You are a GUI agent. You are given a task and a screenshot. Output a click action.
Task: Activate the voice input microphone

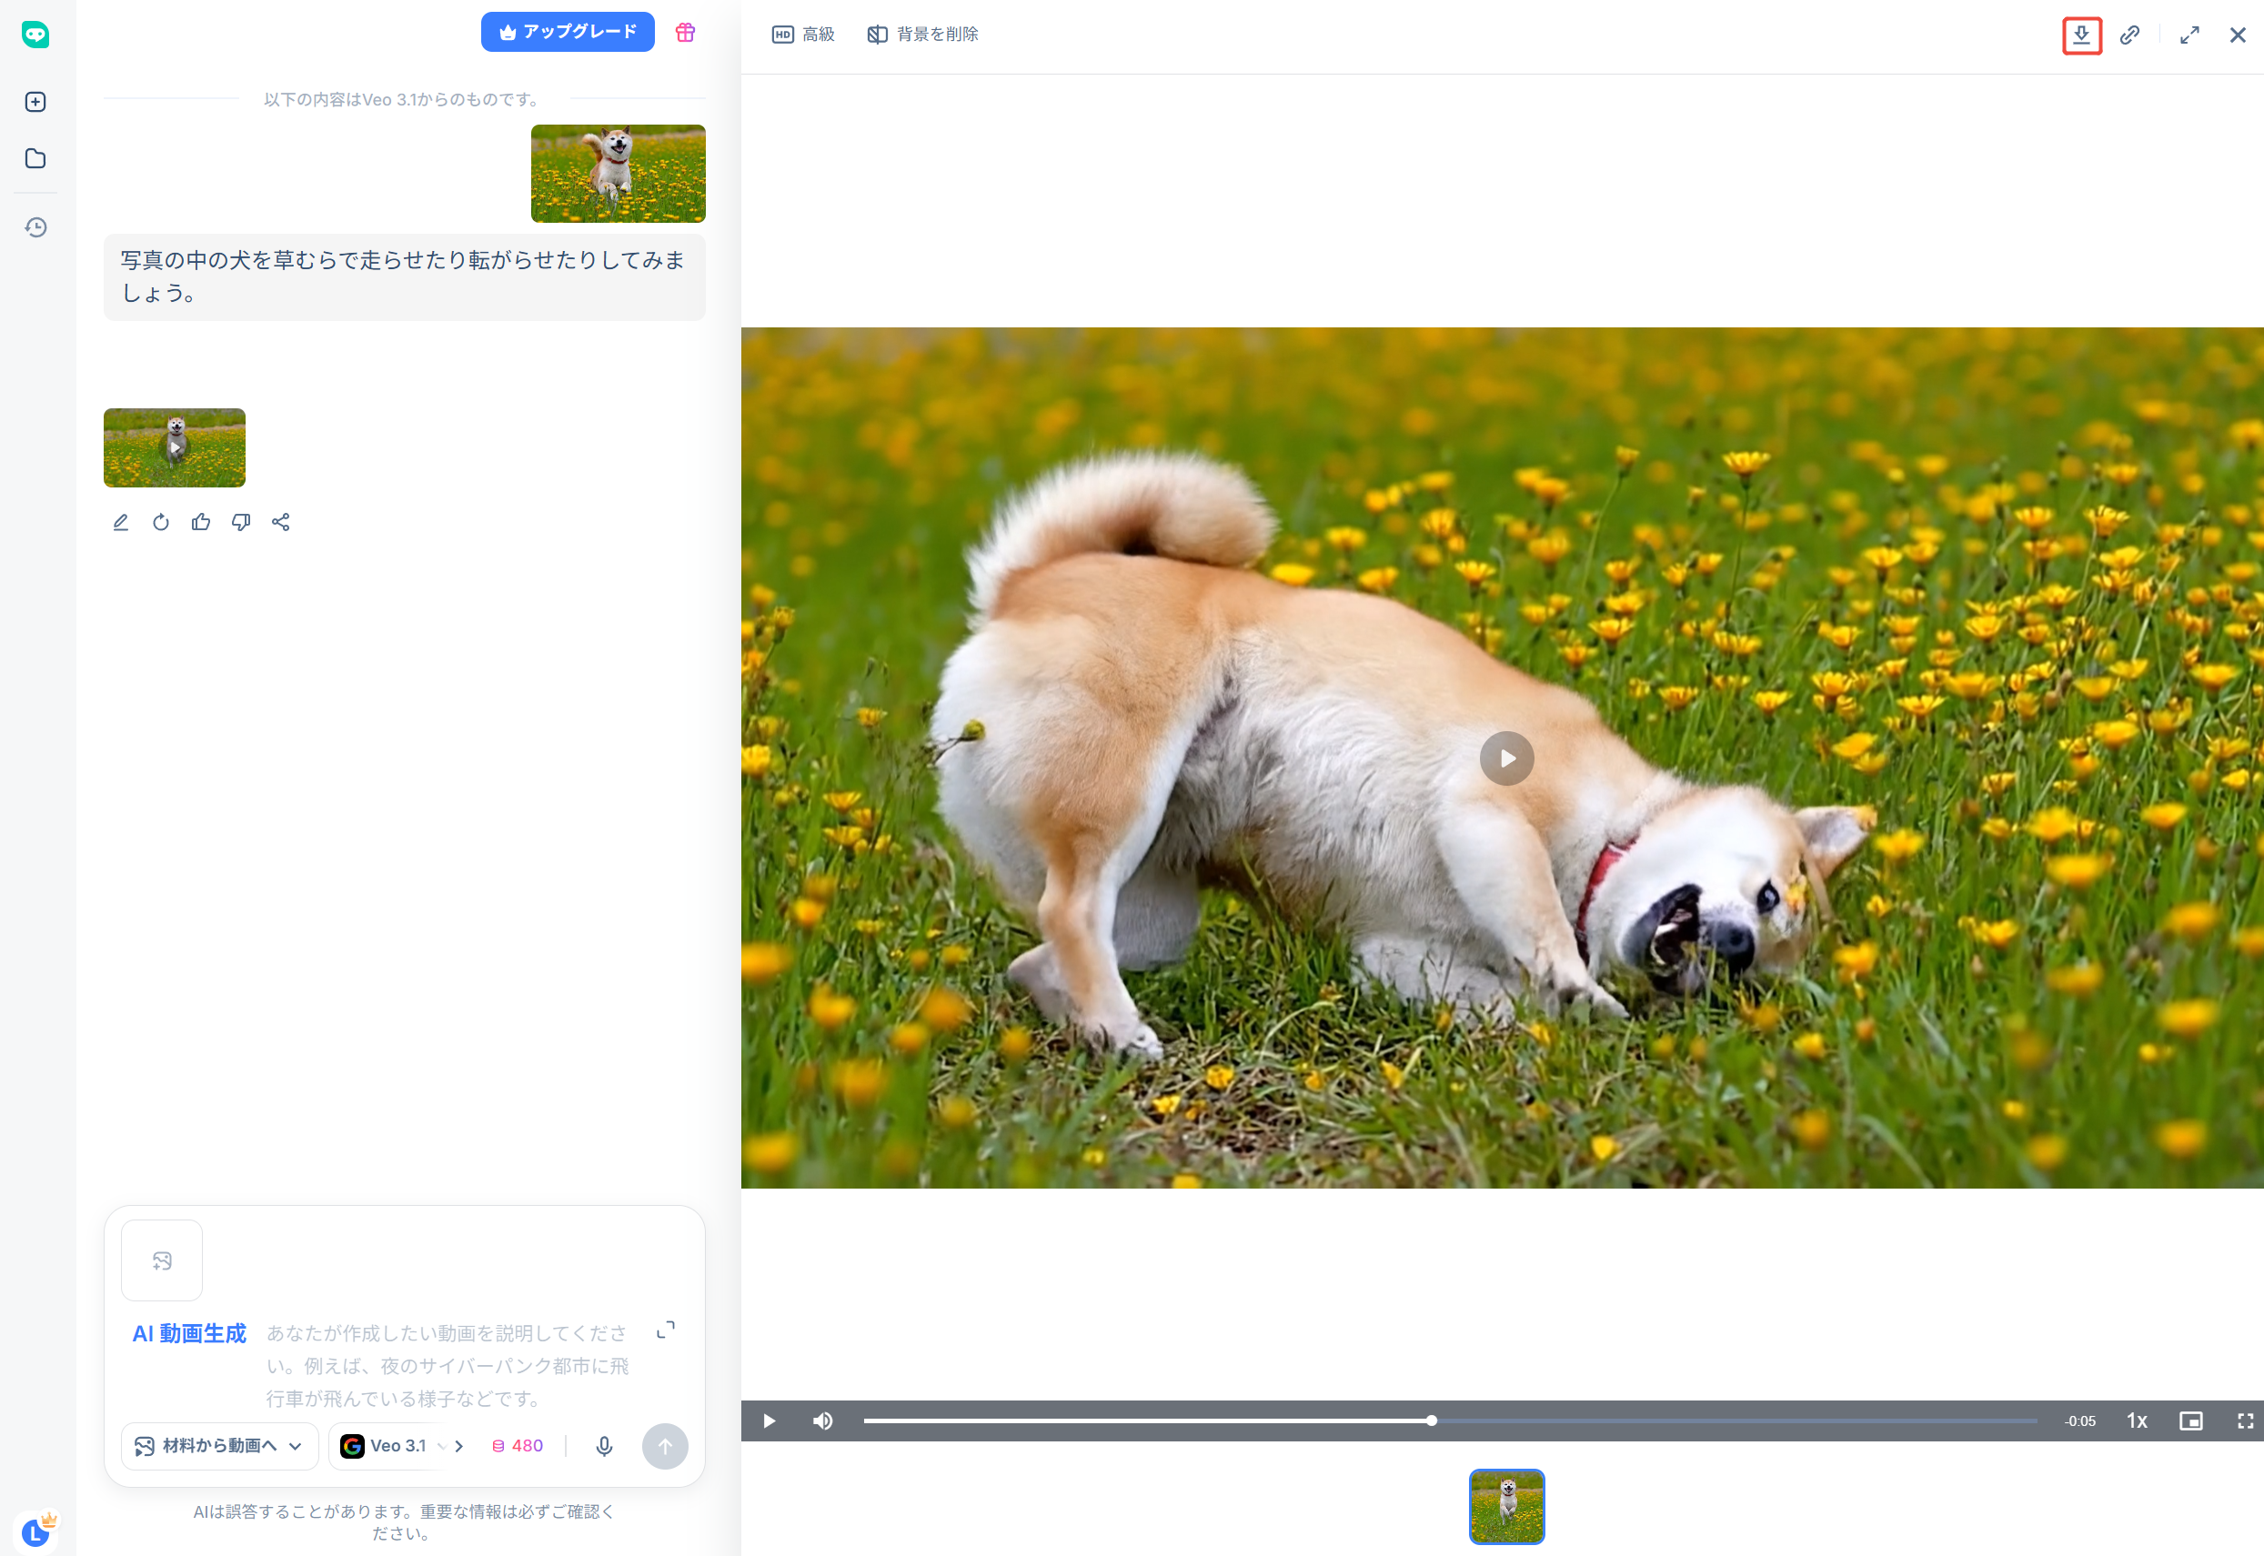604,1446
